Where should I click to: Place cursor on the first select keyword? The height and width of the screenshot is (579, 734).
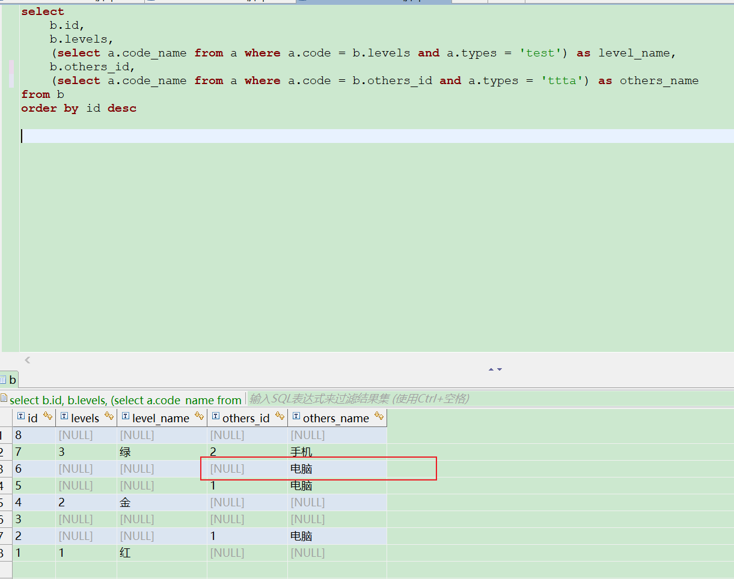(x=43, y=11)
